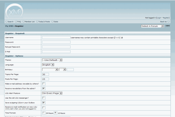Select the 24 Hours time format
Viewport: 175px width, 117px height.
coord(44,113)
